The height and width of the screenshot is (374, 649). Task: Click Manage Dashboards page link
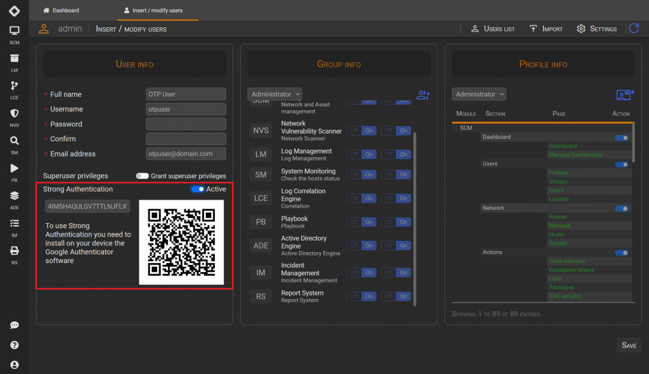(575, 155)
